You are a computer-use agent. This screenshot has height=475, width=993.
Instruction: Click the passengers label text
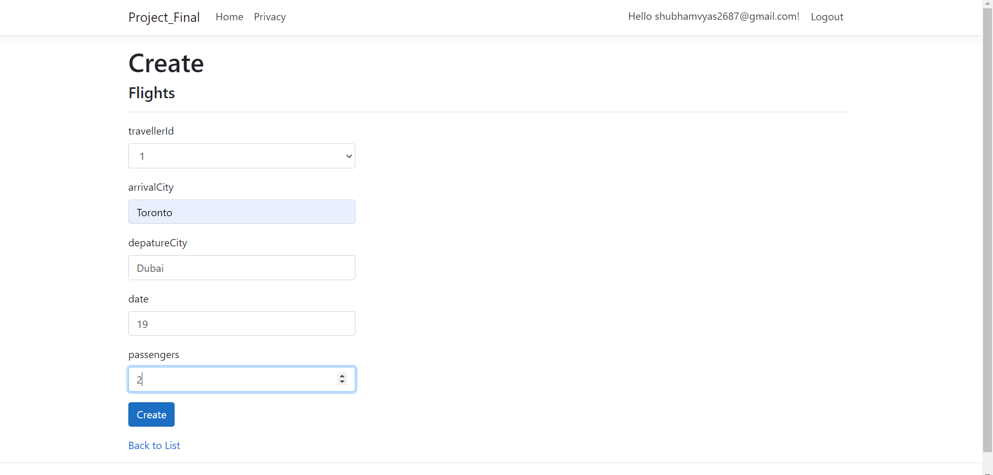tap(153, 354)
